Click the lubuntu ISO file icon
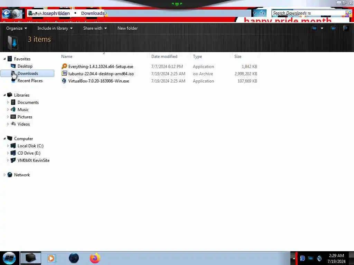This screenshot has height=265, width=354. point(64,73)
